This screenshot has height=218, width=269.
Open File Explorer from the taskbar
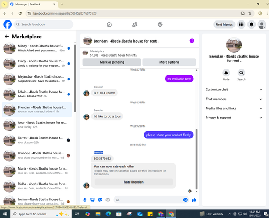[x=98, y=214]
